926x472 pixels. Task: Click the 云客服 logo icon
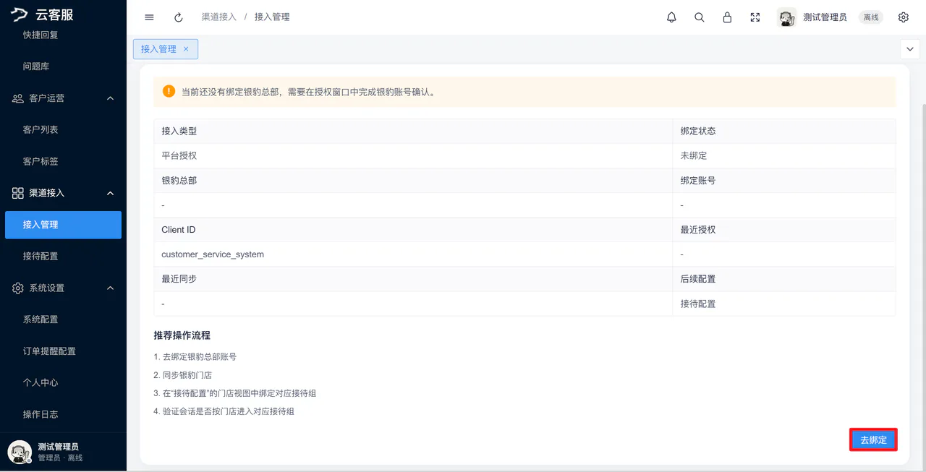click(19, 14)
